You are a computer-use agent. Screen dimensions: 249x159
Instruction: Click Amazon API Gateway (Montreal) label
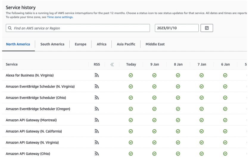coord(31,120)
